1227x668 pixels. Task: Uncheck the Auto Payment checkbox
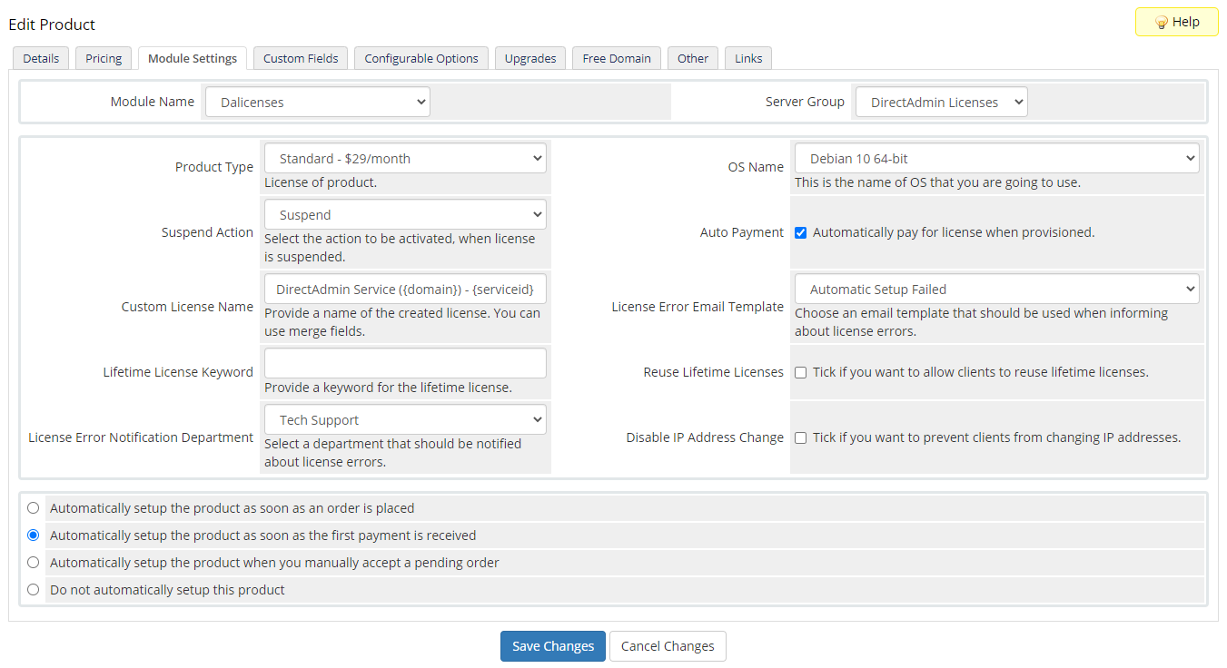(800, 232)
